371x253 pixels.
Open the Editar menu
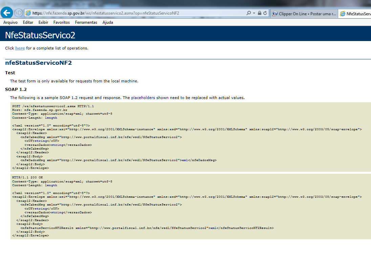click(x=28, y=22)
